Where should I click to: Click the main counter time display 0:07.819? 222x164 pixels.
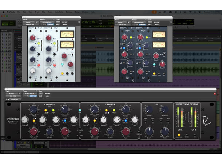[89, 22]
